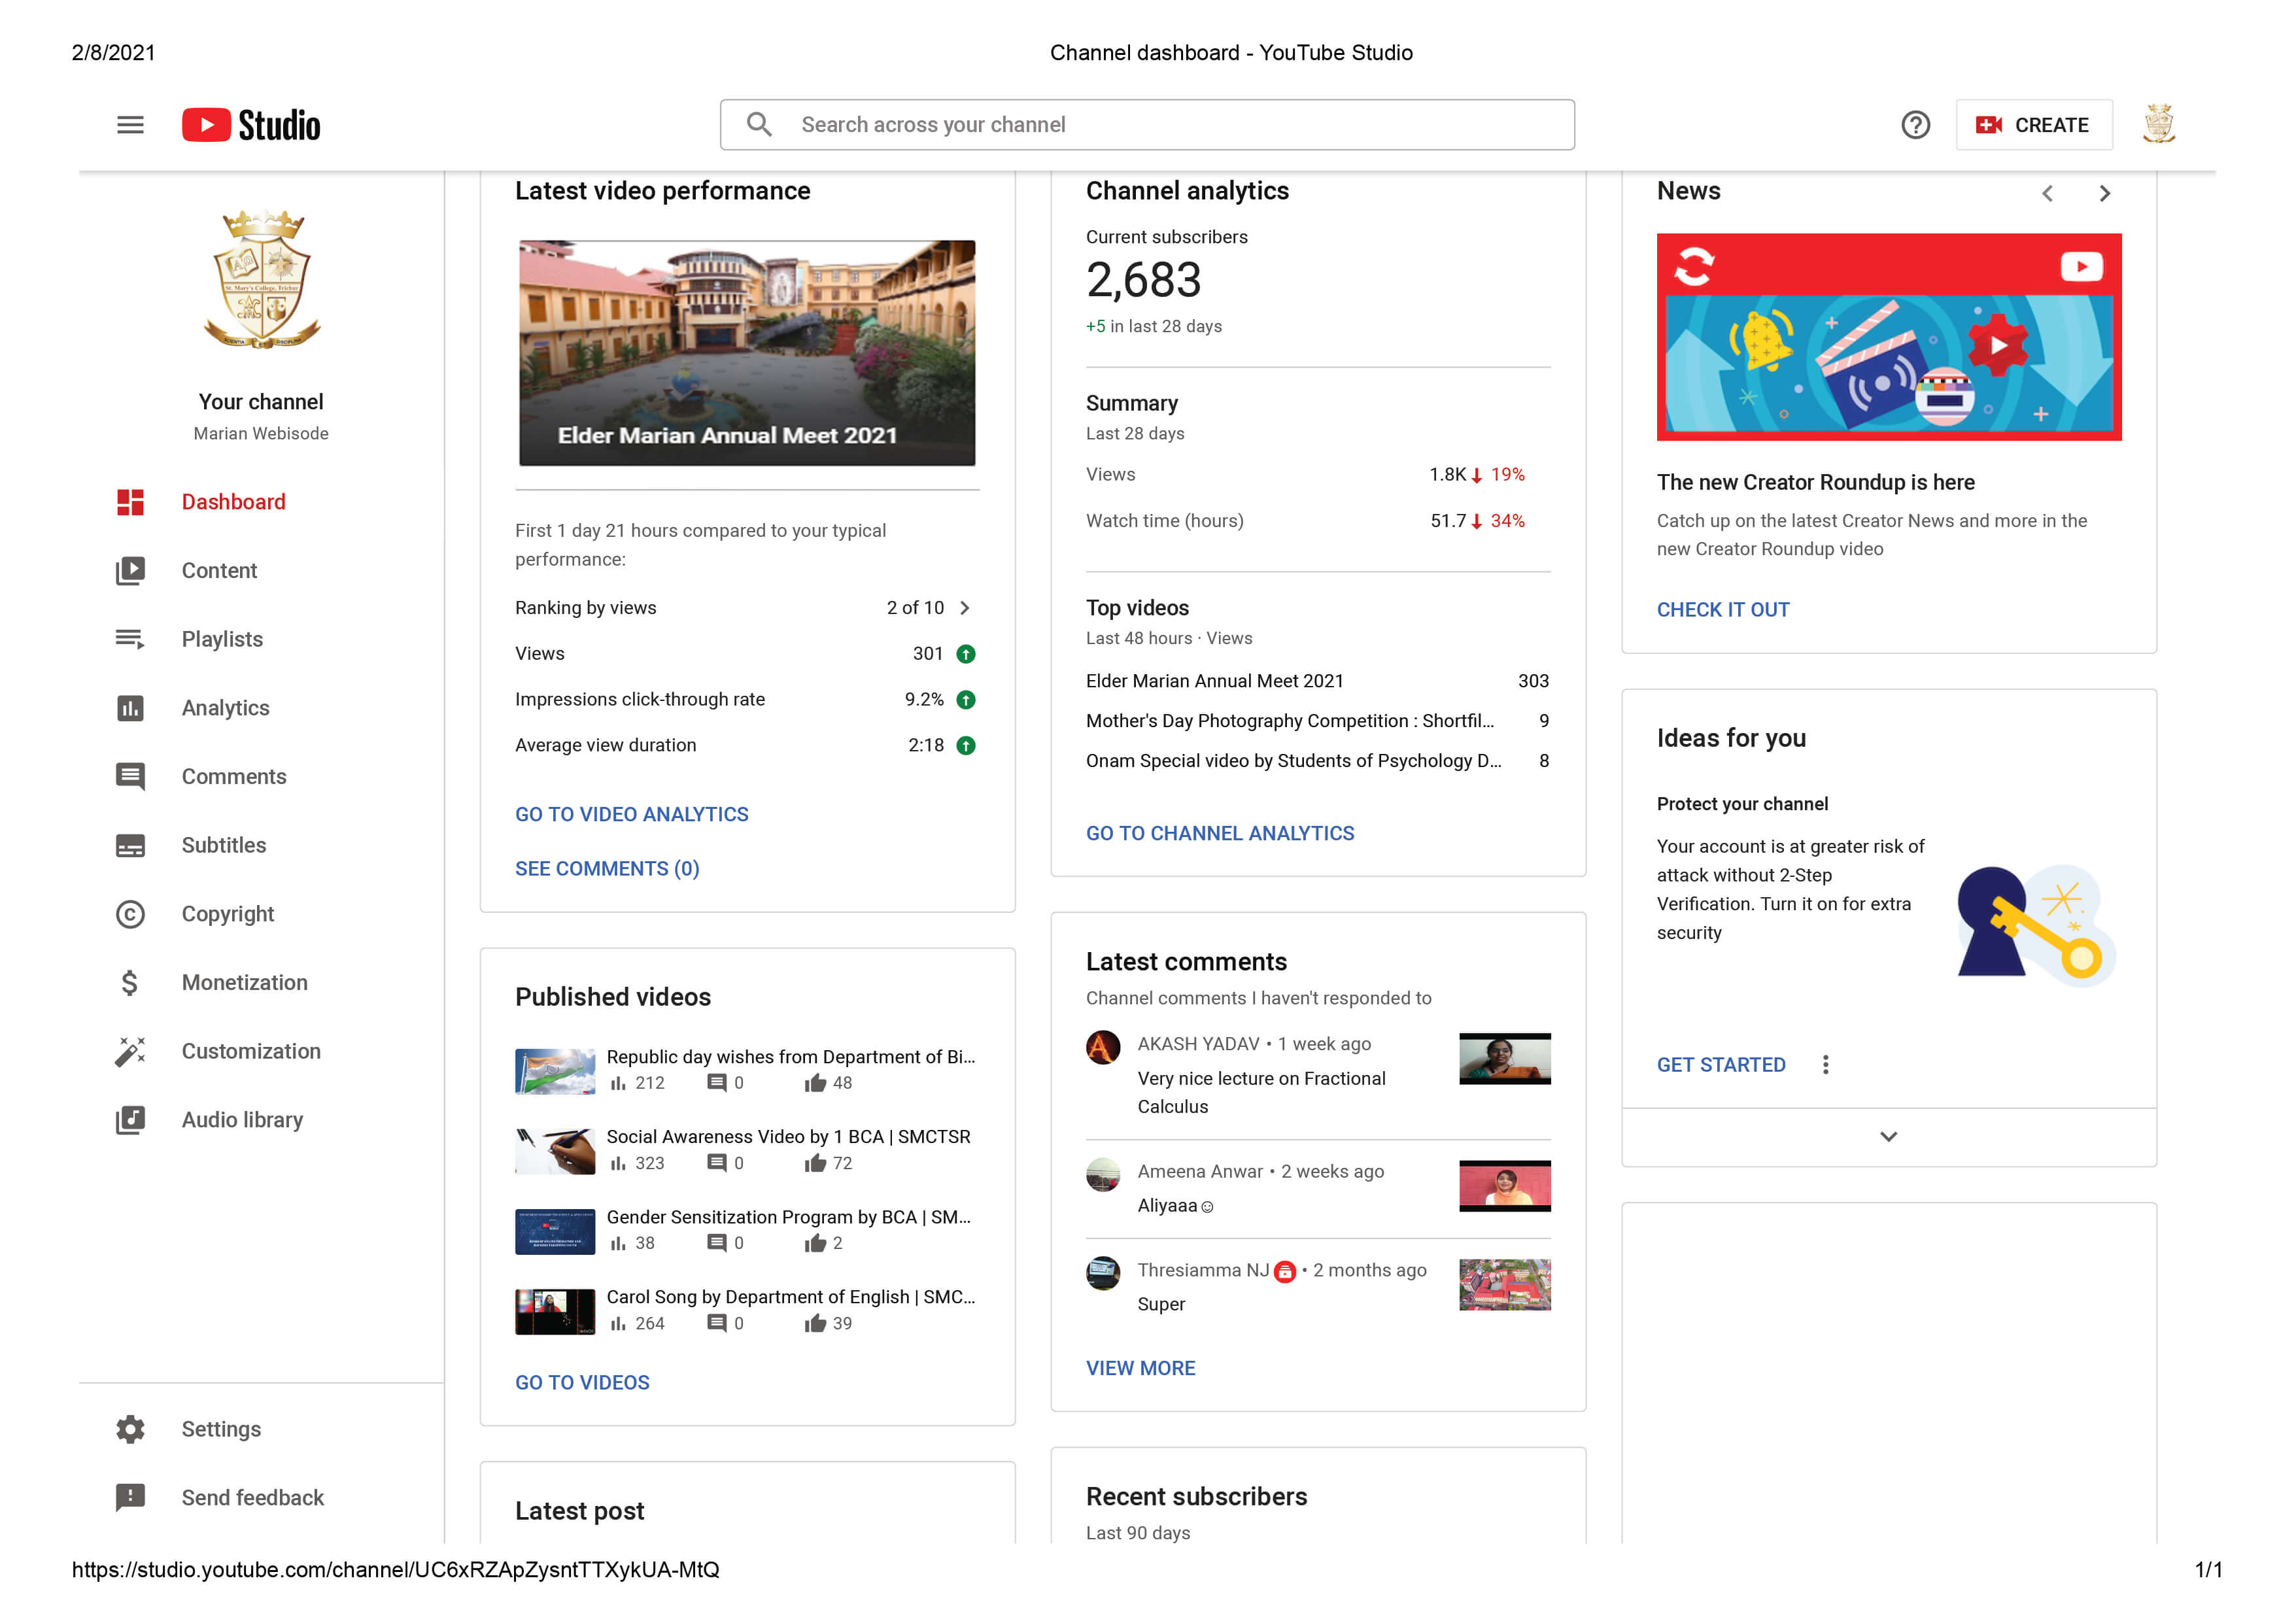Click the Analytics bar chart icon
The width and height of the screenshot is (2296, 1623).
click(x=130, y=708)
